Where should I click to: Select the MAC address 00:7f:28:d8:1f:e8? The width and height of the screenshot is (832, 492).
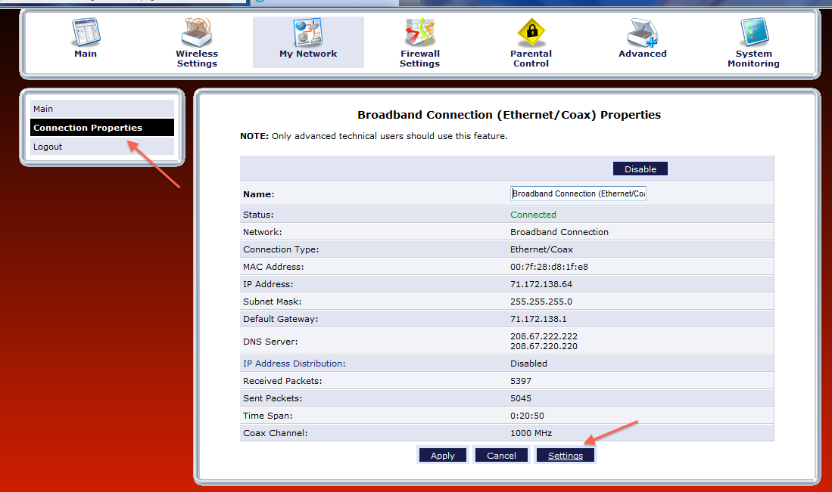pyautogui.click(x=549, y=267)
